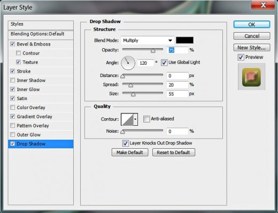Confirm with the OK button
Image resolution: width=278 pixels, height=213 pixels.
(x=252, y=25)
